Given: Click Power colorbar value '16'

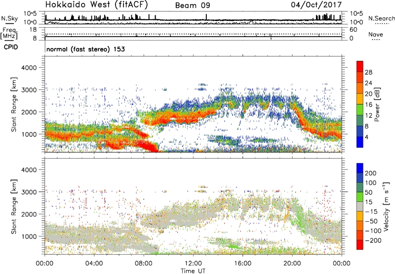Looking at the screenshot, I should coord(368,105).
